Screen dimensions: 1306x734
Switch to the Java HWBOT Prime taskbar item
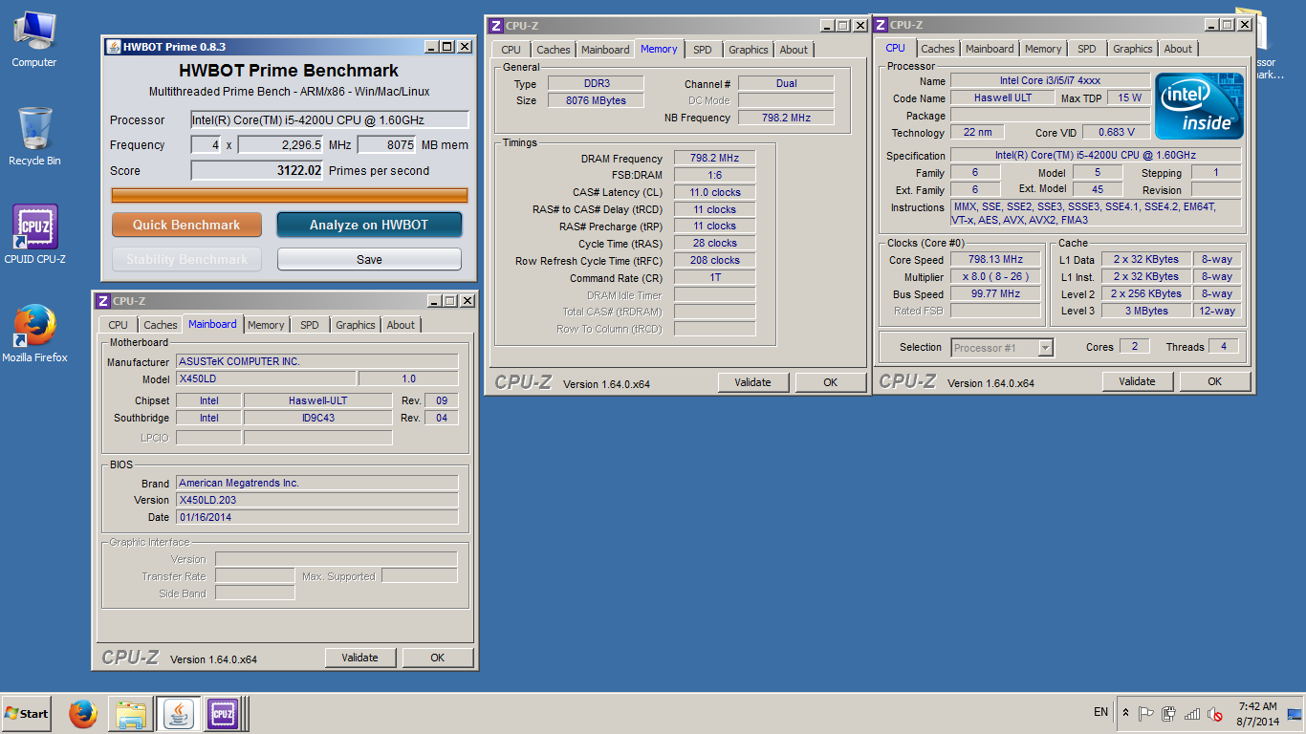pos(178,713)
